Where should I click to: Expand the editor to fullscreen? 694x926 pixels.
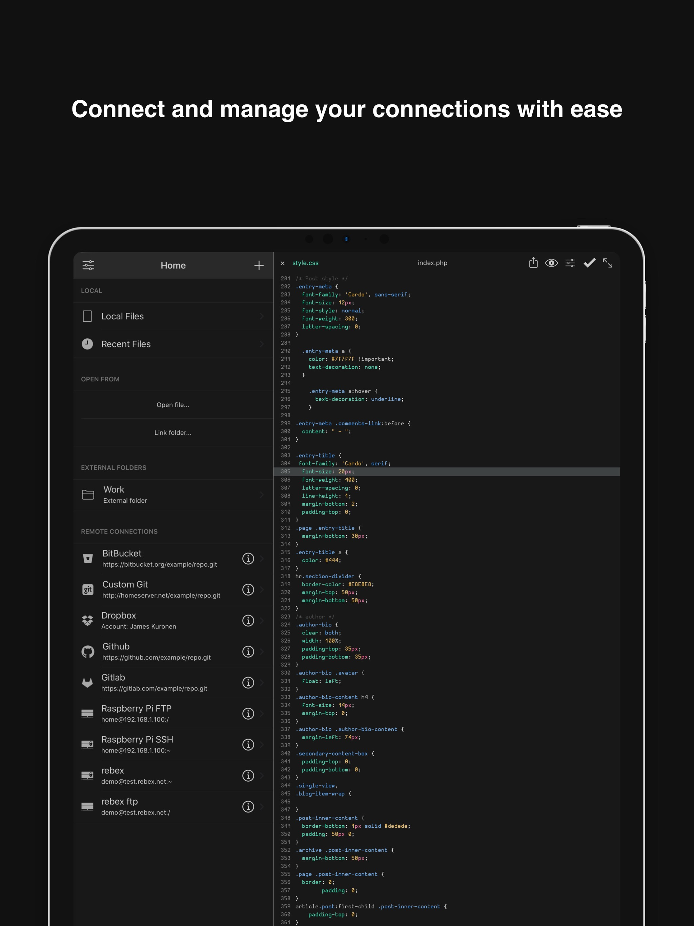(x=607, y=263)
